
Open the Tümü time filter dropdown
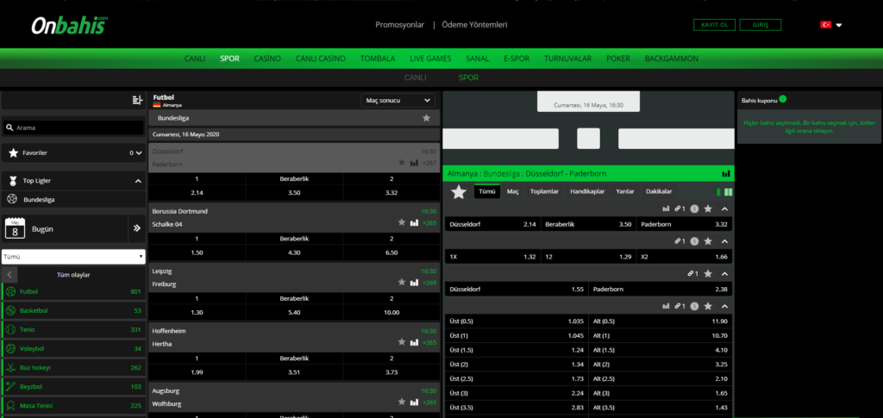click(73, 257)
